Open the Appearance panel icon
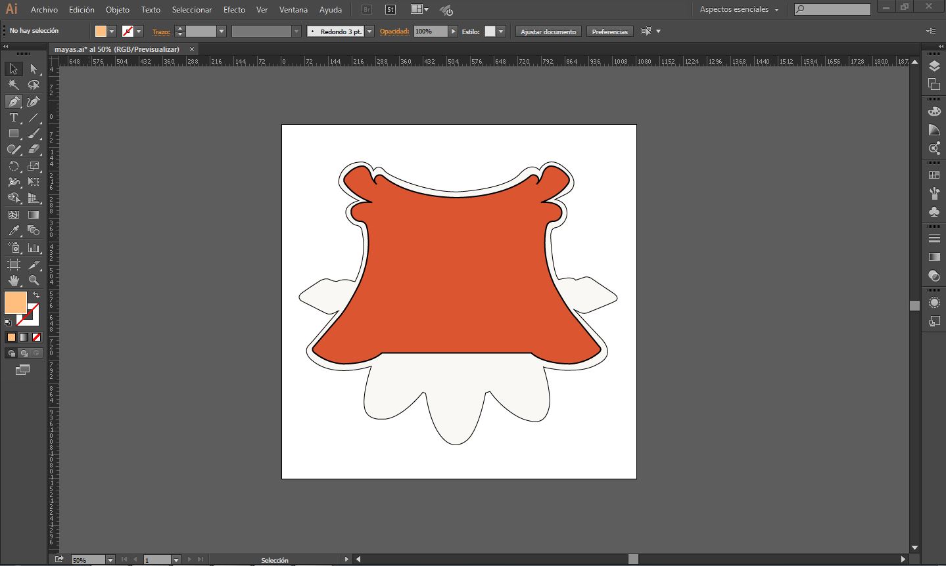This screenshot has height=566, width=946. 934,303
